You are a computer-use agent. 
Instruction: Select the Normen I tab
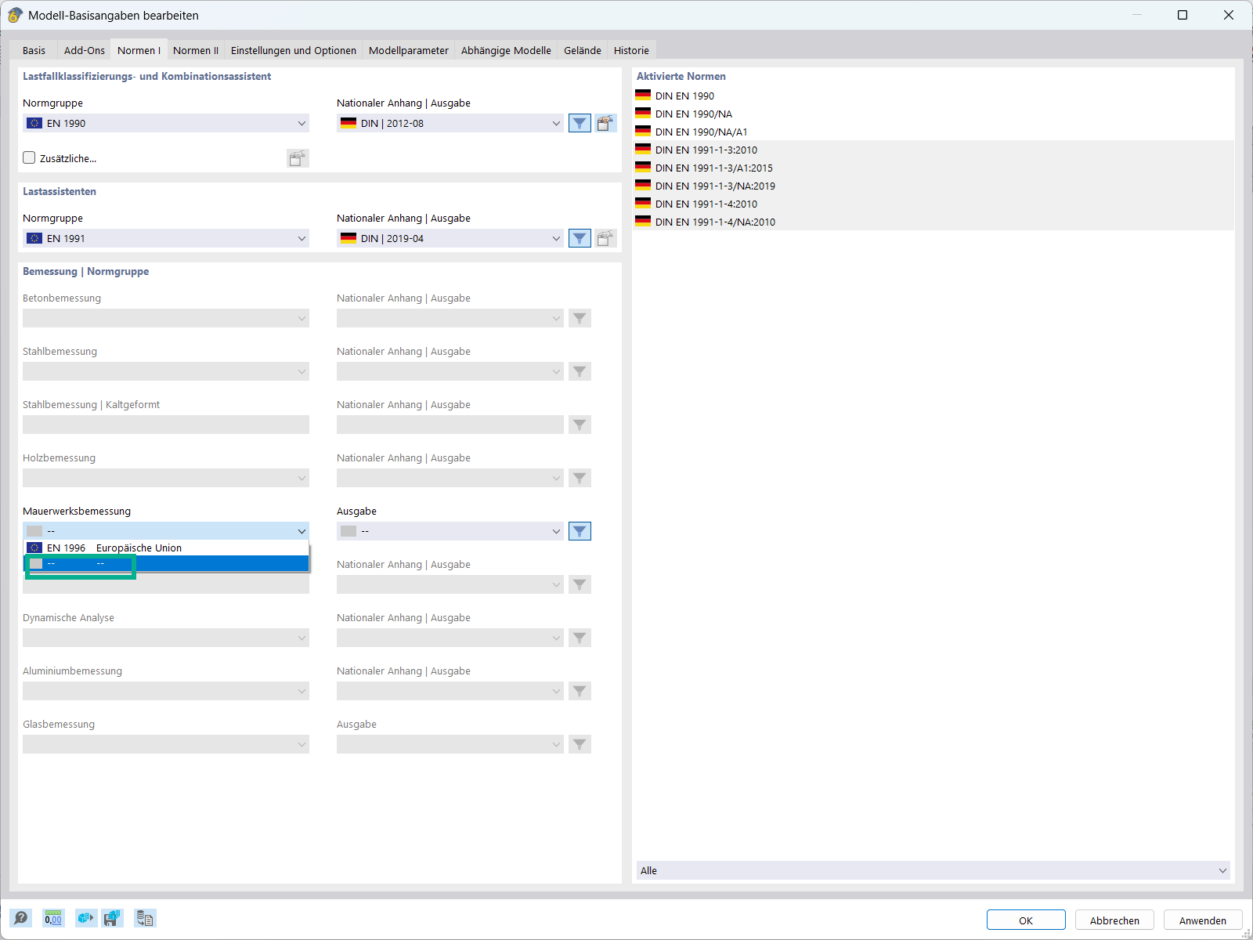[x=139, y=49]
